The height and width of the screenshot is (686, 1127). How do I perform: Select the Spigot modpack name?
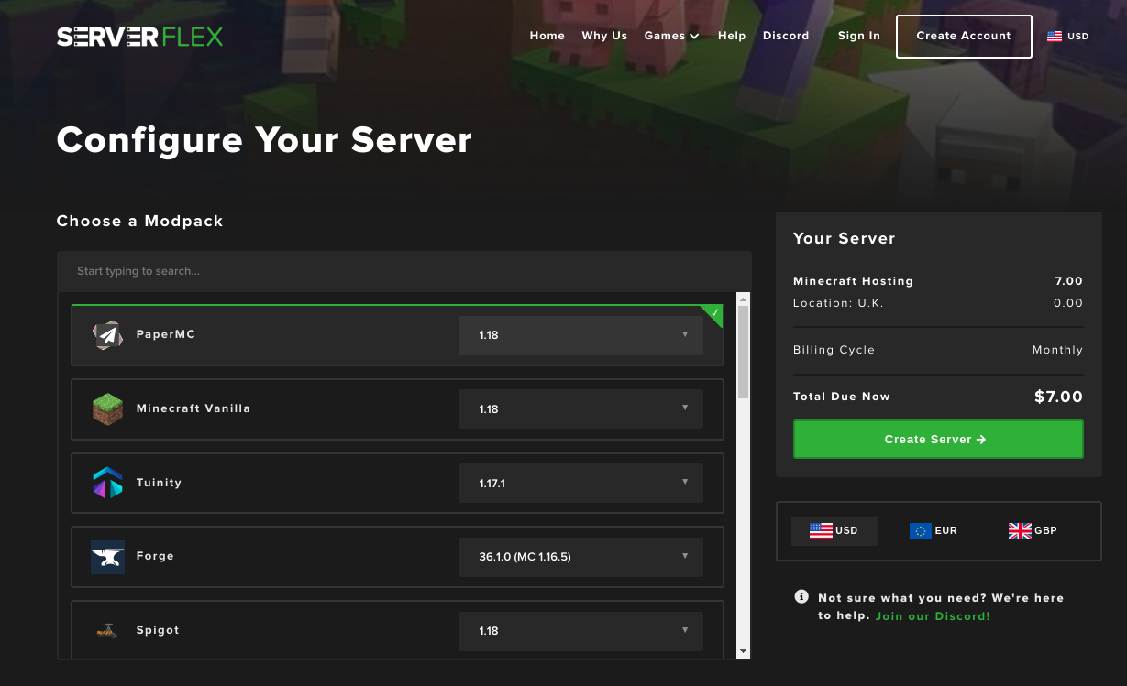click(x=158, y=630)
